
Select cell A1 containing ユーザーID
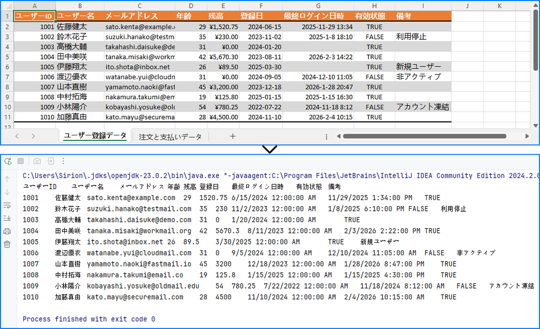coord(34,16)
